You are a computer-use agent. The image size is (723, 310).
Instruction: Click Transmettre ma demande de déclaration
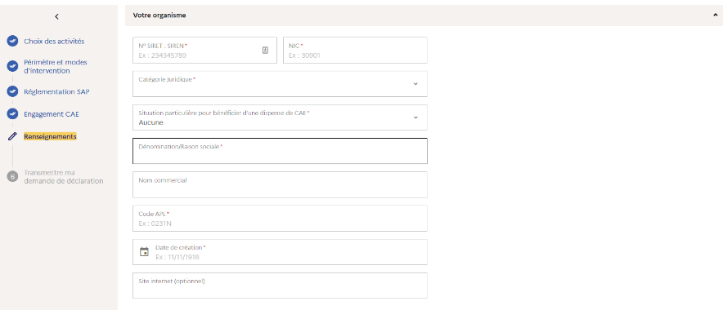point(64,176)
